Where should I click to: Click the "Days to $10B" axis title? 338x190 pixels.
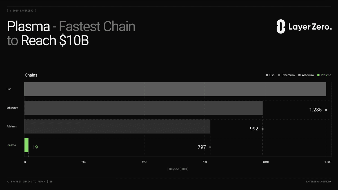click(178, 169)
